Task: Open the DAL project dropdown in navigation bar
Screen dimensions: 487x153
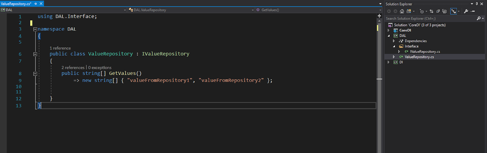Action: pos(125,10)
